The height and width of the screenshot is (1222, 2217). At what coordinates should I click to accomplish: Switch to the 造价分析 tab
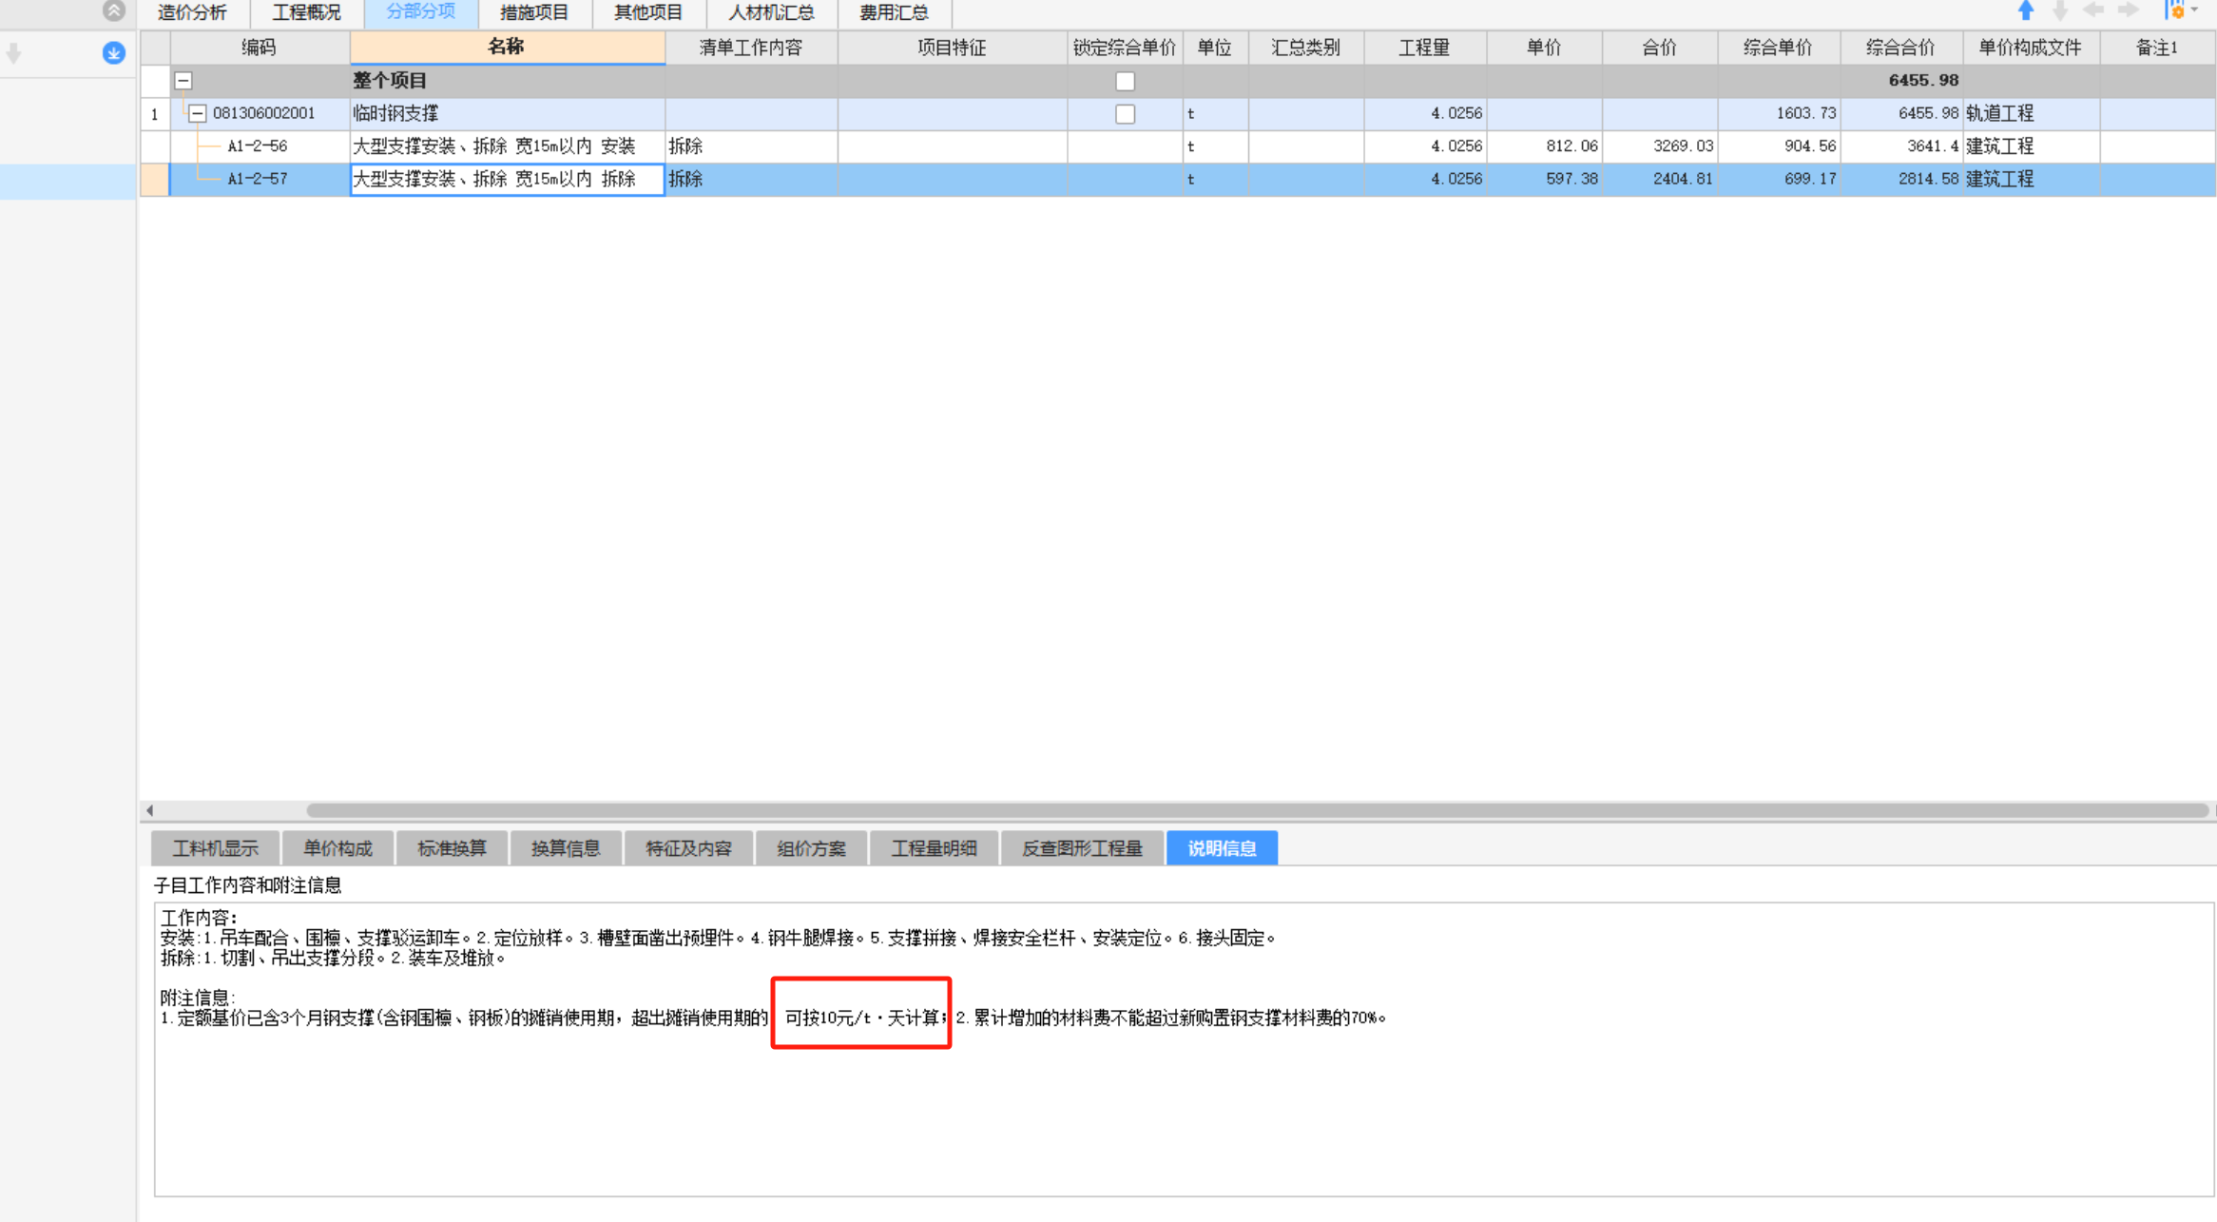(x=193, y=12)
